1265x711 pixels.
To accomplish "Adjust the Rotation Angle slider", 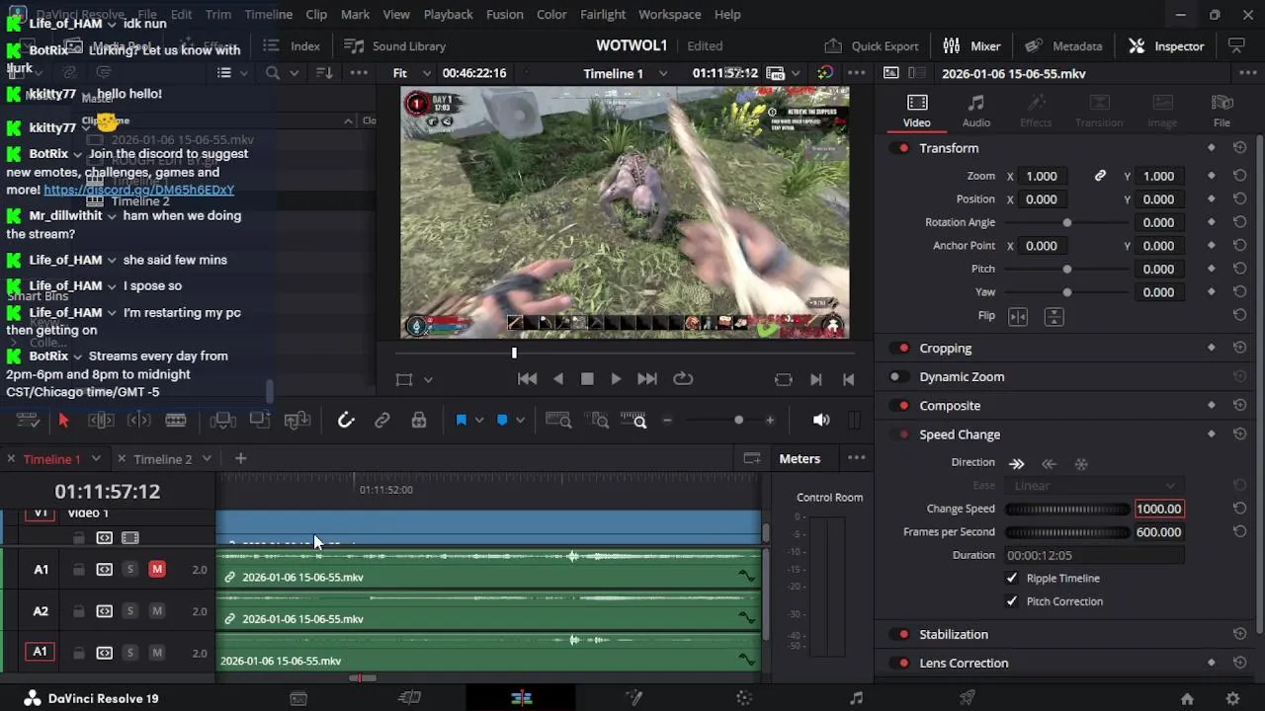I will tap(1066, 223).
